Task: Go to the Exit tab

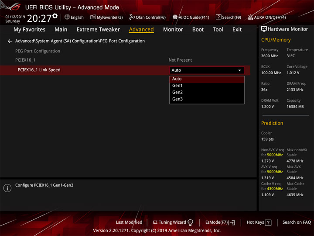Action: (237, 30)
